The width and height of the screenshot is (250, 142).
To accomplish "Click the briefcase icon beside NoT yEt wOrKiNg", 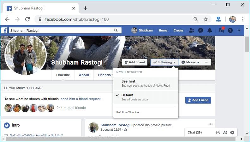I will point(6,135).
